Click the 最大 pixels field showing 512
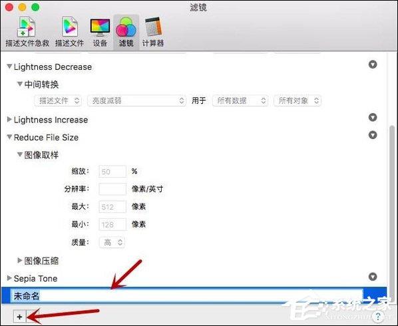 112,207
